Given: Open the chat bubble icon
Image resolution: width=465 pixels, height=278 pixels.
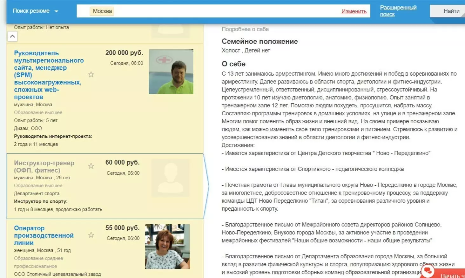Looking at the screenshot, I should [x=428, y=271].
